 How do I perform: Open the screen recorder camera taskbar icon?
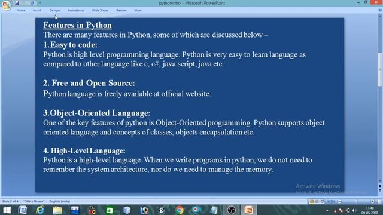pyautogui.click(x=196, y=210)
